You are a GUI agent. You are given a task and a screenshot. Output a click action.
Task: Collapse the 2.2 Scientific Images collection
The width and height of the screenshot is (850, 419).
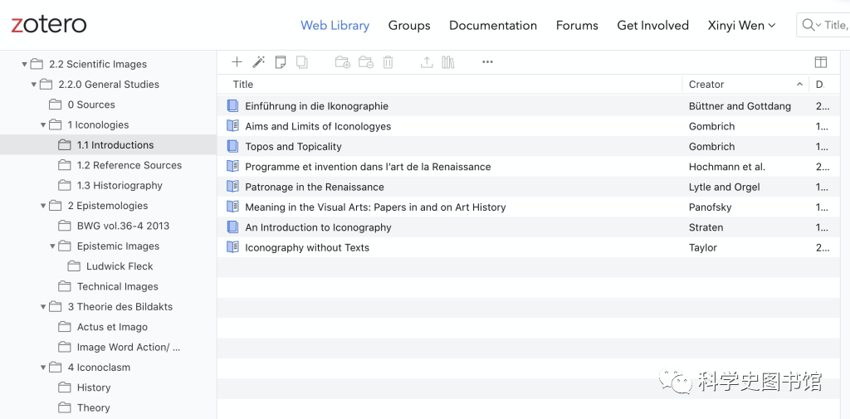(x=24, y=64)
